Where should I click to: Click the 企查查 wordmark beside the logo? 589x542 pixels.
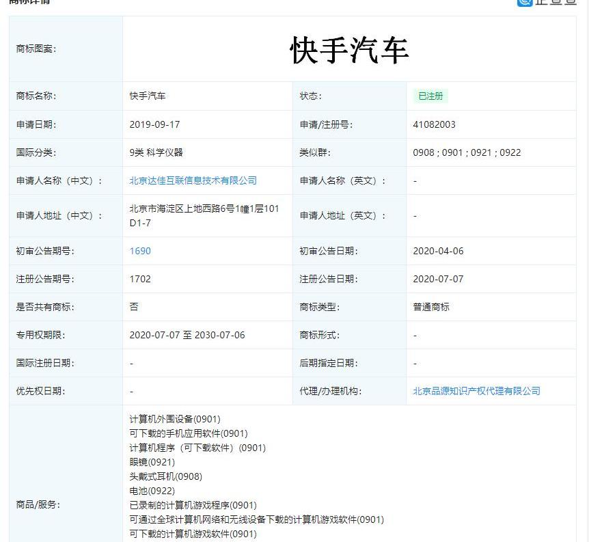point(553,3)
